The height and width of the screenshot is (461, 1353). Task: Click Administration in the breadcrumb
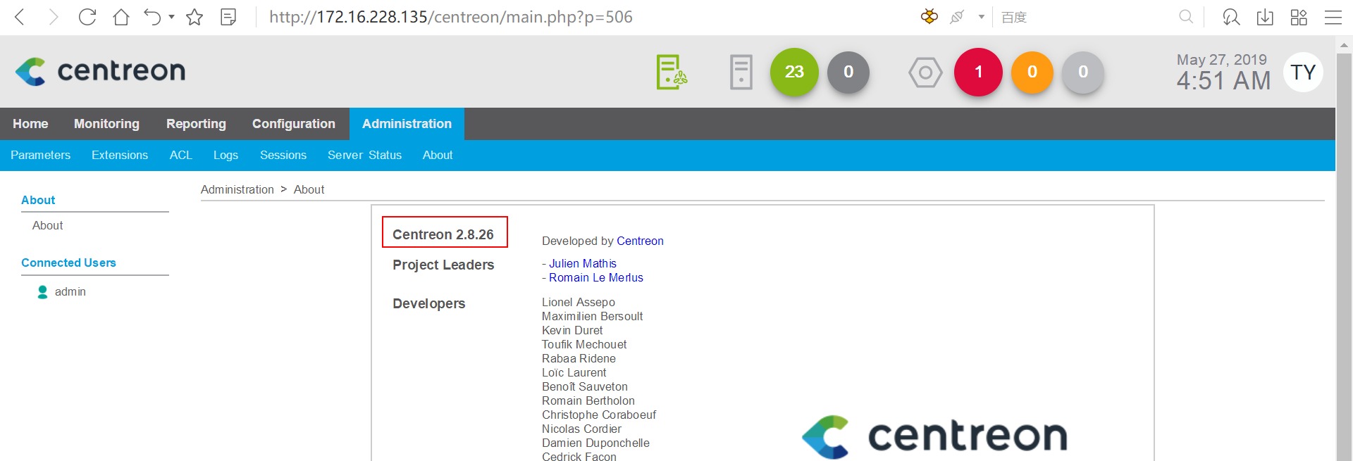pyautogui.click(x=237, y=189)
